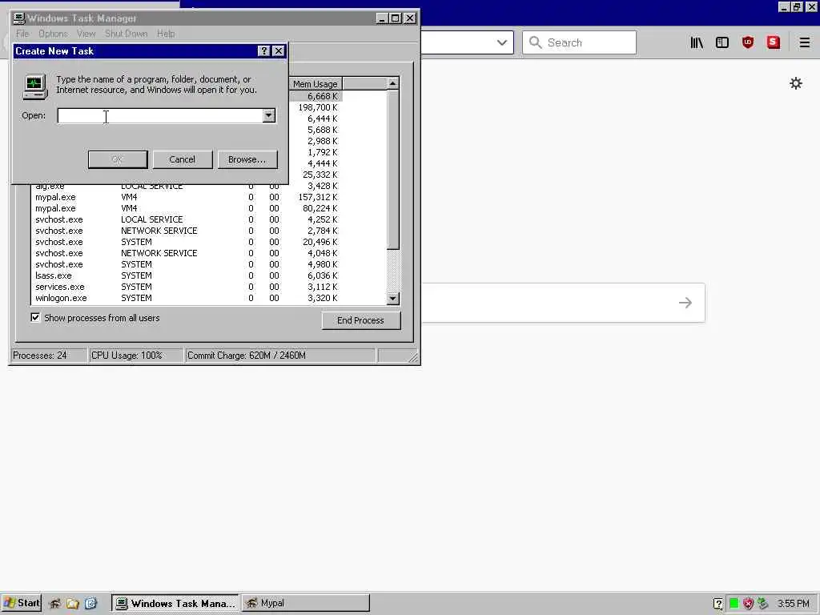Restore the Mypal browser window
Screen dimensions: 820x615
pyautogui.click(x=797, y=6)
